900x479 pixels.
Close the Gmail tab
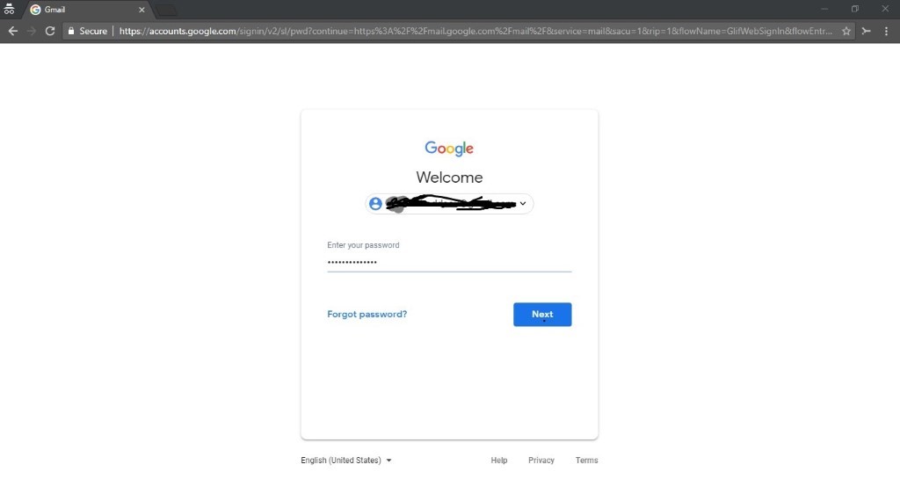(142, 10)
